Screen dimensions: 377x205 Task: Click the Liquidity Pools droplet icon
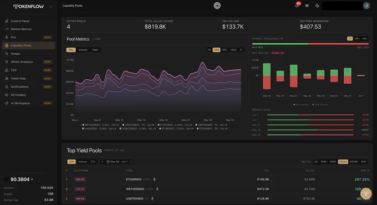tap(7, 45)
